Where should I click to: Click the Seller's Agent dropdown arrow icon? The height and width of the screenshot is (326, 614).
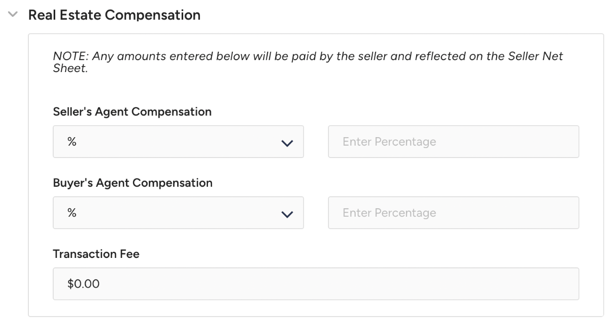pos(287,143)
